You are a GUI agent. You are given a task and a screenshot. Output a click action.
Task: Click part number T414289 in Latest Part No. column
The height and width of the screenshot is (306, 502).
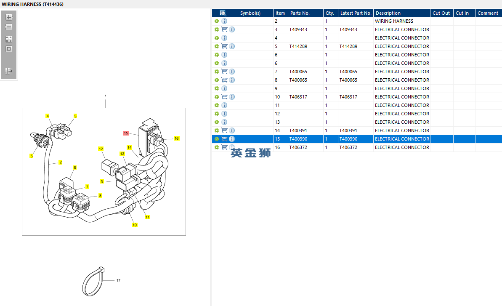[x=348, y=46]
